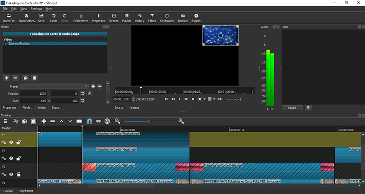Append clip to timeline track

44,121
